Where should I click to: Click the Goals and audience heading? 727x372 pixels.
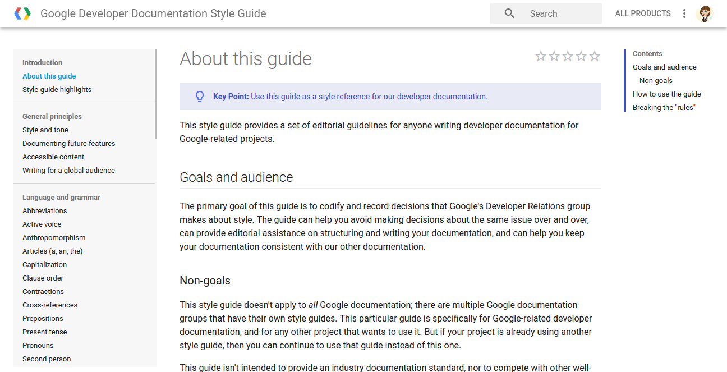click(x=236, y=177)
